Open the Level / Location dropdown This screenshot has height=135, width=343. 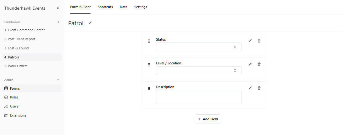click(x=199, y=71)
